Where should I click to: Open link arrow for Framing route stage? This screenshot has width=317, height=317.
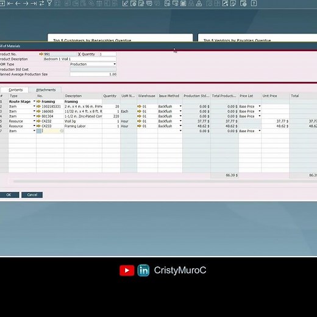click(38, 101)
